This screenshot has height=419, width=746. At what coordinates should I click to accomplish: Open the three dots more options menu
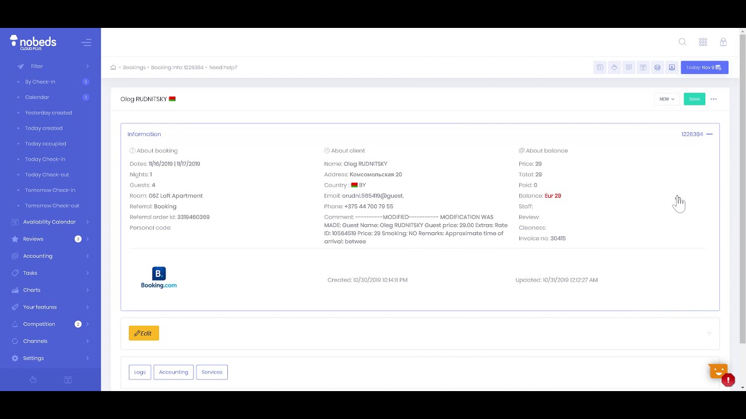[x=713, y=99]
